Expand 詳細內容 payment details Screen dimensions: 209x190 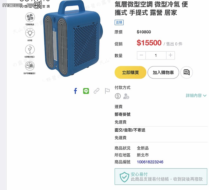(x=196, y=96)
